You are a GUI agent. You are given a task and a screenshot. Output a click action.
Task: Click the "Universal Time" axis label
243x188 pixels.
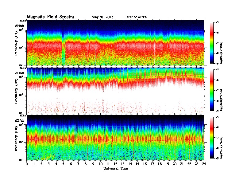point(116,168)
